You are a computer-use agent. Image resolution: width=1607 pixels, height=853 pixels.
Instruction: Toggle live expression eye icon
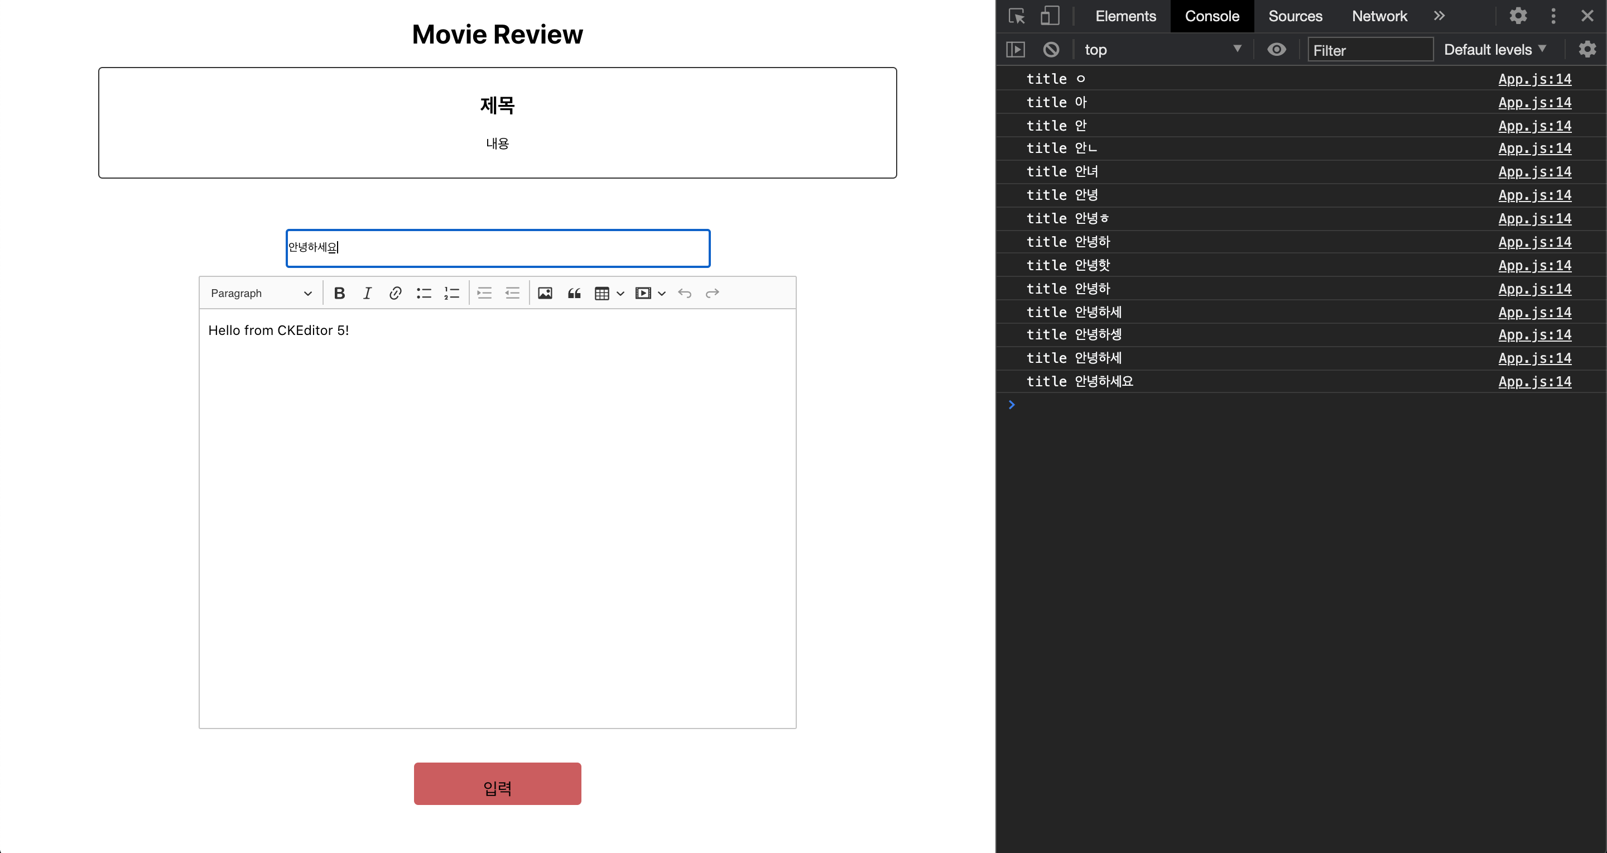coord(1276,49)
